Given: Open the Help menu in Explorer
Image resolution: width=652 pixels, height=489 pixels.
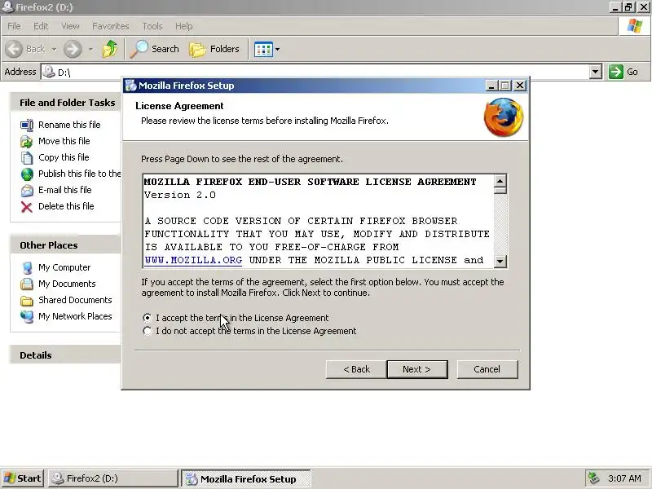Looking at the screenshot, I should click(184, 26).
